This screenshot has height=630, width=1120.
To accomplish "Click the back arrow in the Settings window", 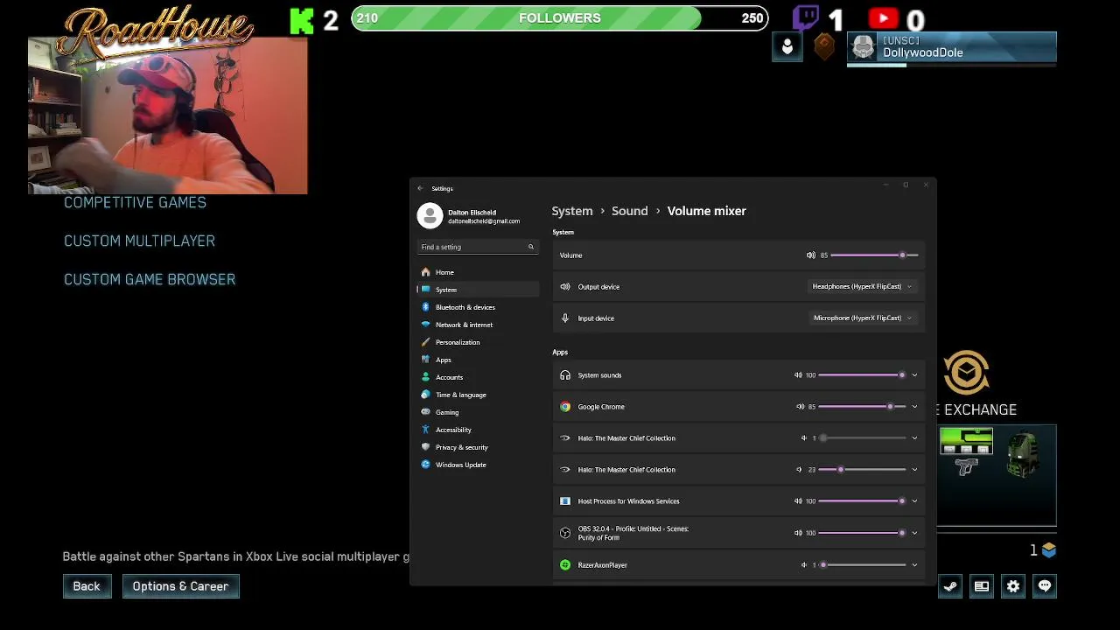I will pyautogui.click(x=420, y=188).
